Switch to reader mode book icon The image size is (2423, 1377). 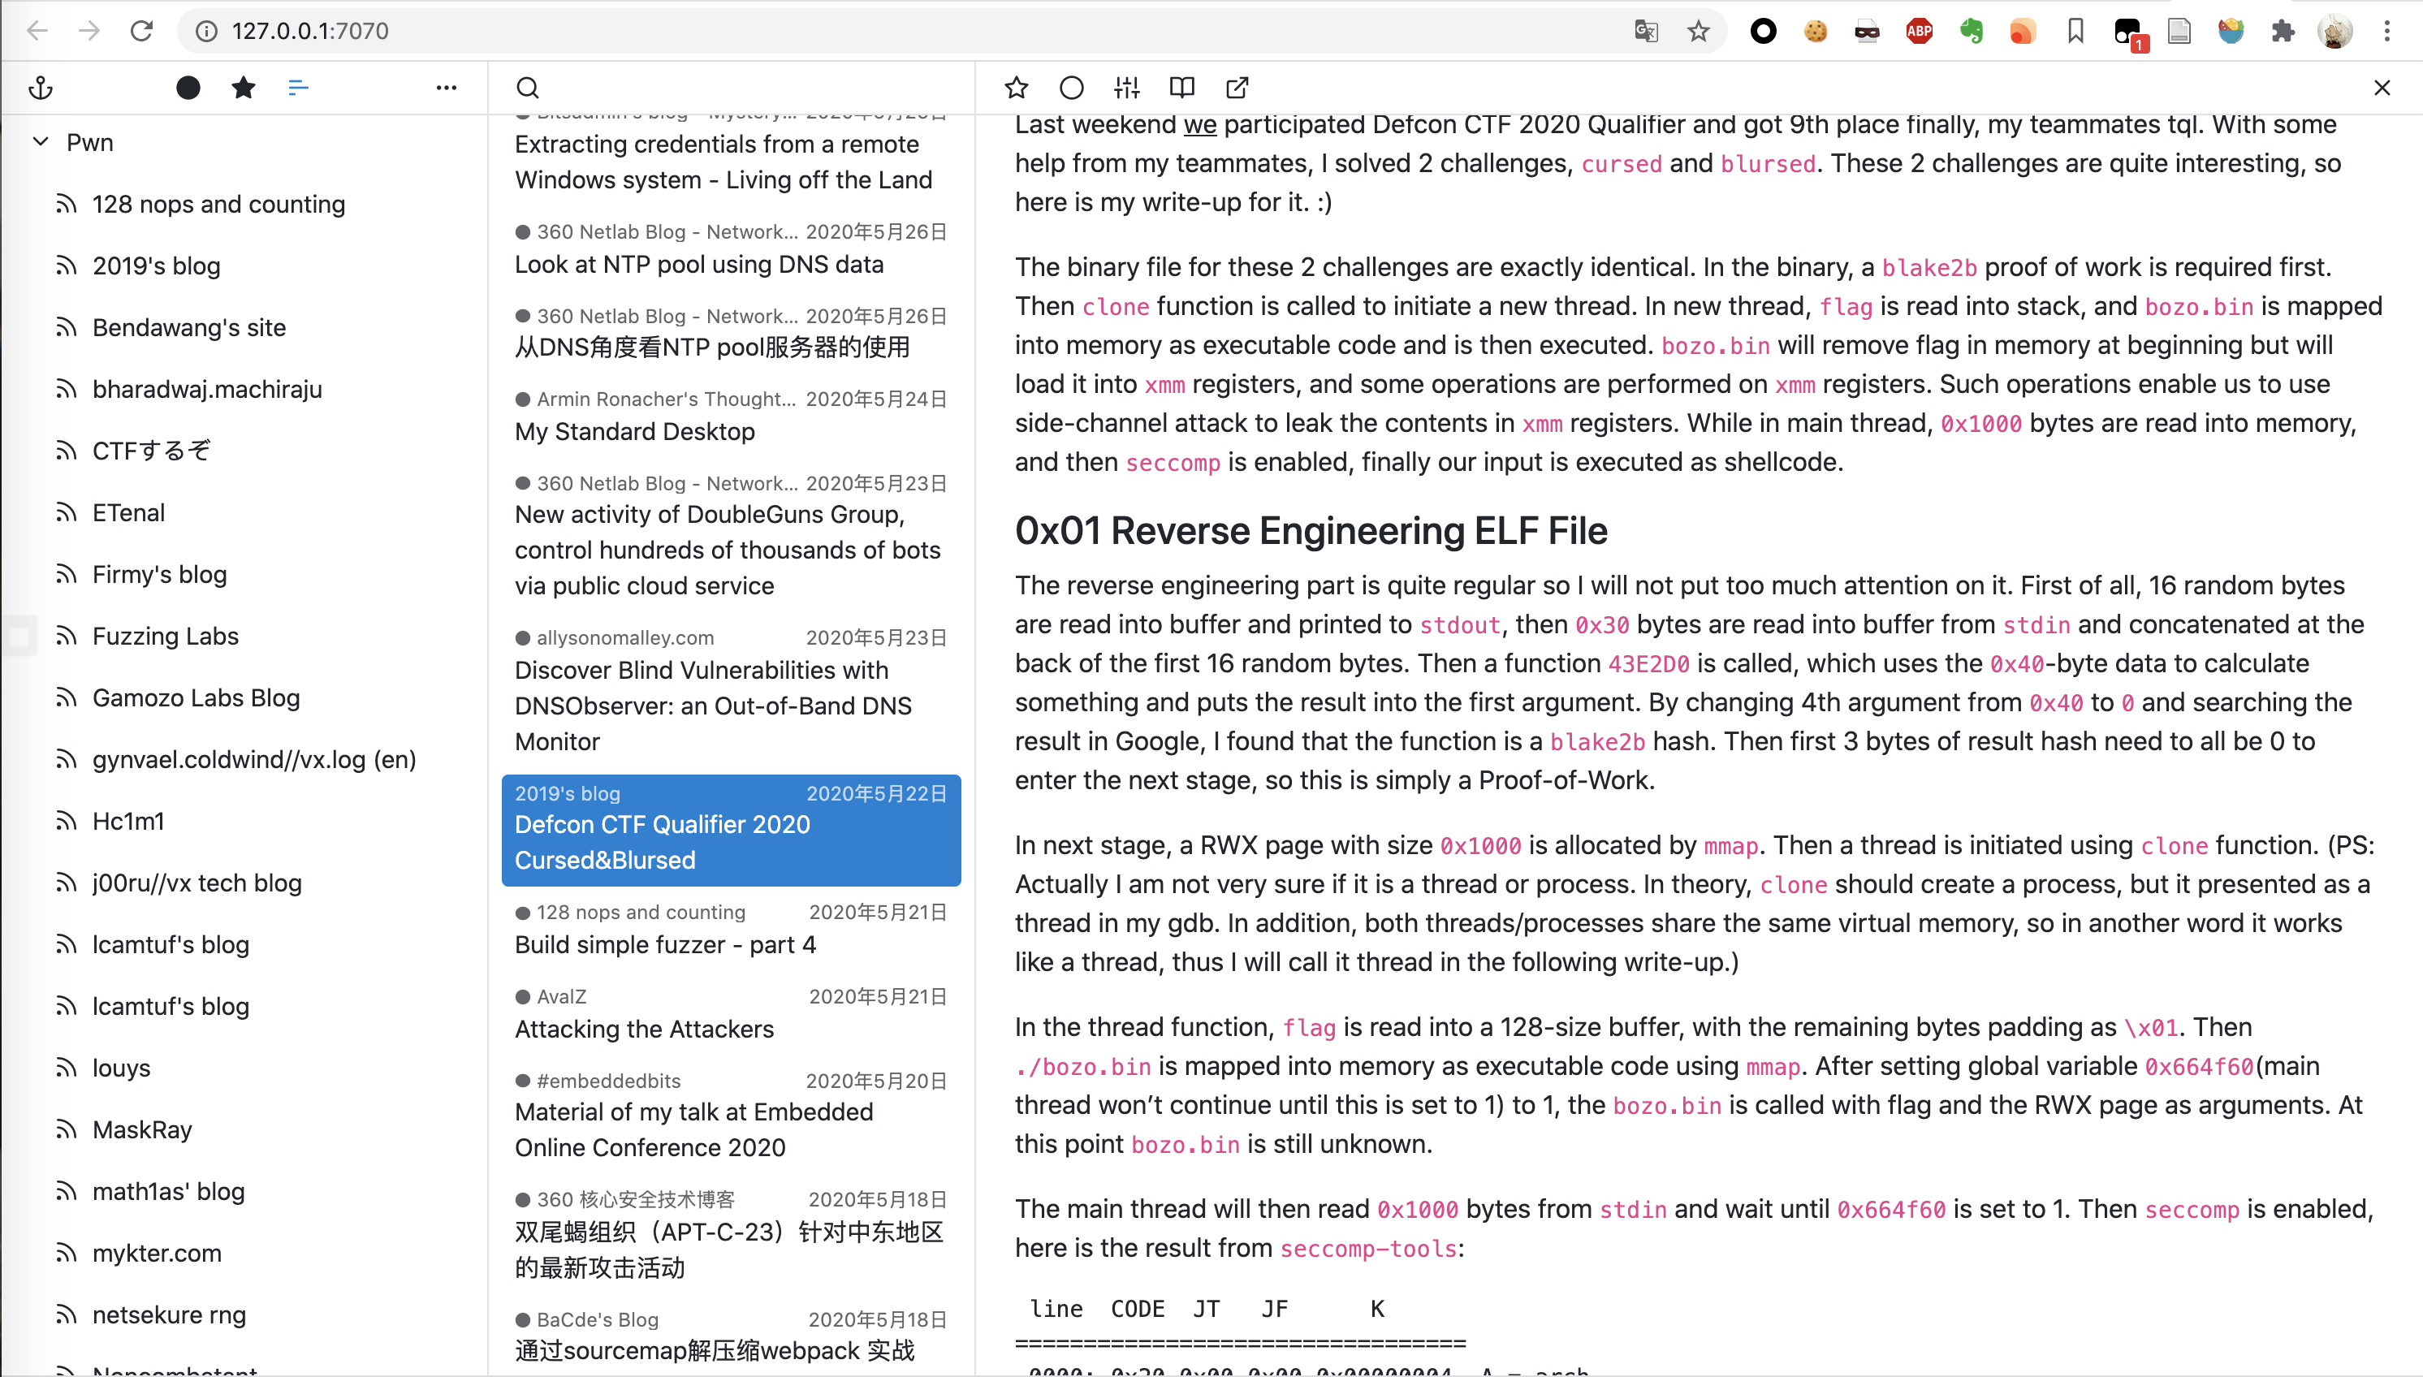(1182, 88)
